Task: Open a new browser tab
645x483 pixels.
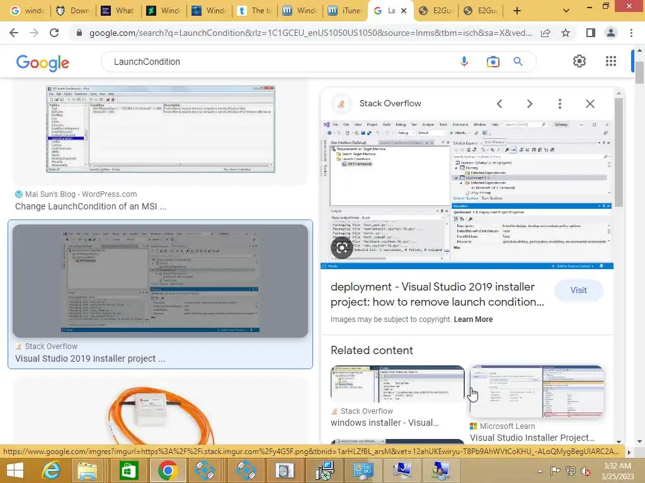Action: tap(517, 11)
